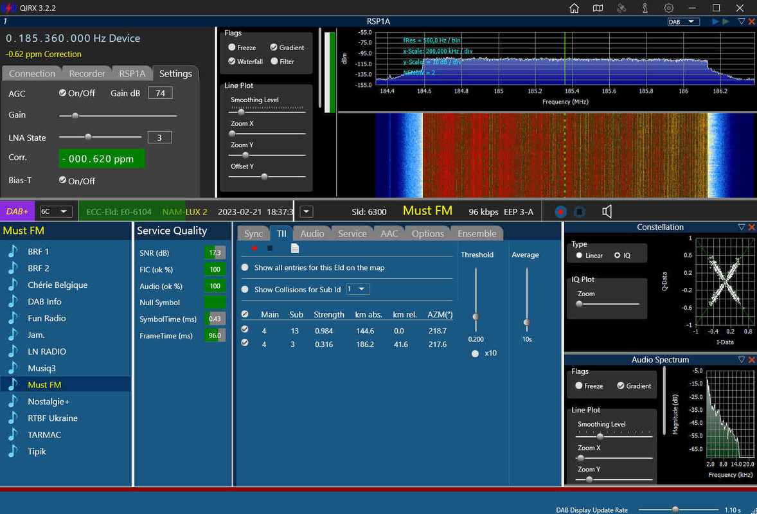The width and height of the screenshot is (757, 514).
Task: Open the Audio tab
Action: pyautogui.click(x=312, y=234)
